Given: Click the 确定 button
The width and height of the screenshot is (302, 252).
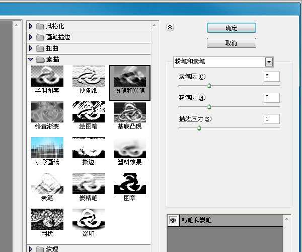Looking at the screenshot, I should coord(232,28).
